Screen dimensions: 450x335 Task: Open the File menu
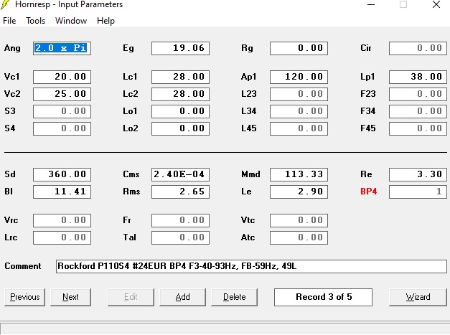click(x=9, y=21)
